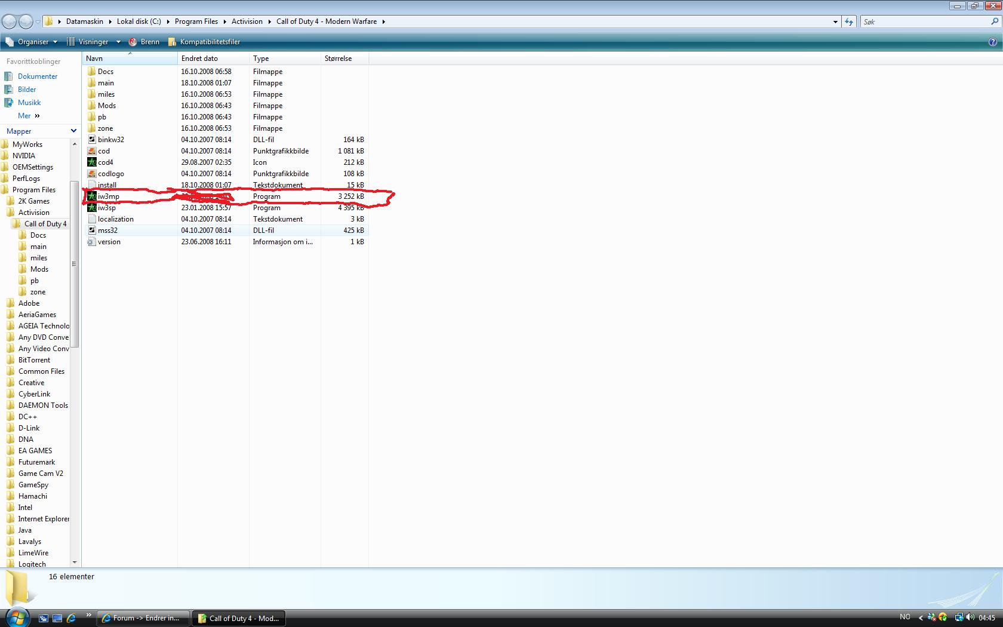Click the Forward navigation arrow

click(x=26, y=21)
